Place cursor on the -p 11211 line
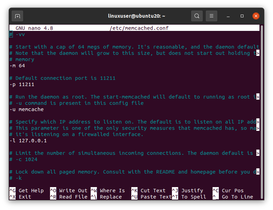The image size is (273, 210). click(x=22, y=84)
